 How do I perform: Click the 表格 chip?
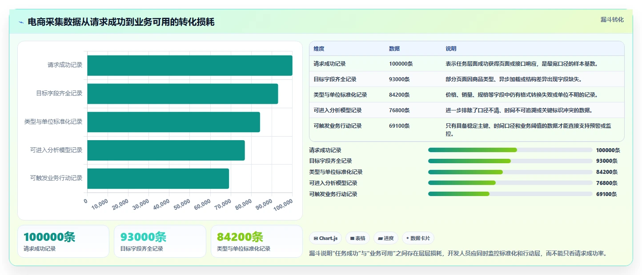[x=357, y=238]
